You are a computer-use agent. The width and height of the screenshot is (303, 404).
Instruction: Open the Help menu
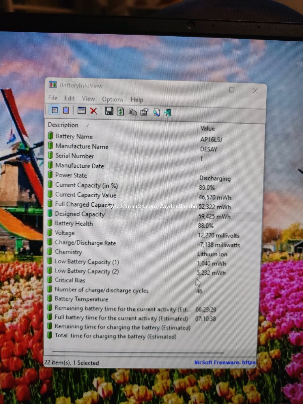point(137,100)
